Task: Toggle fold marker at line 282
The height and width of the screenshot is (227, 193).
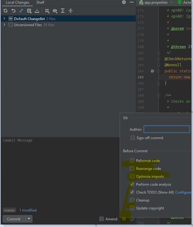Action: (158, 59)
